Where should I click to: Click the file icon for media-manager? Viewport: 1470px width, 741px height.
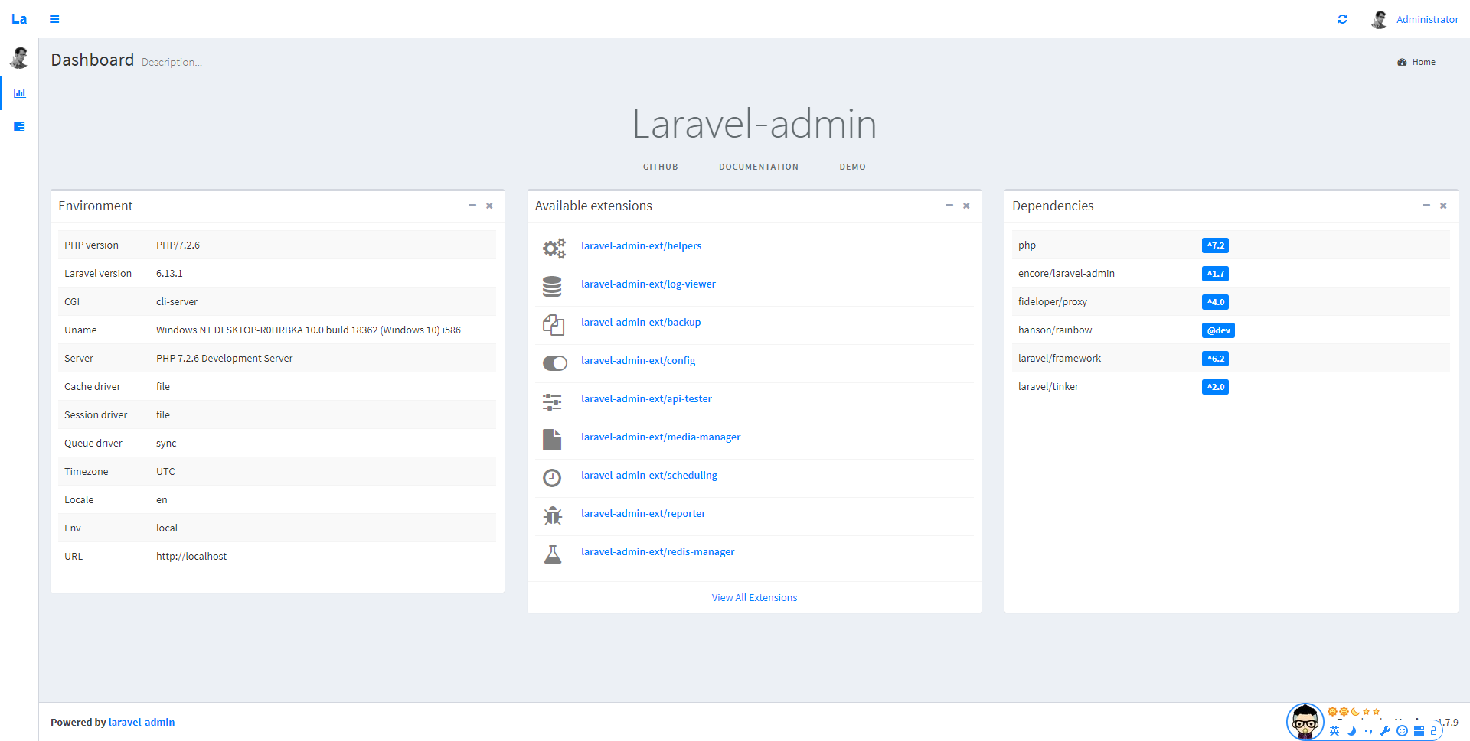coord(552,440)
